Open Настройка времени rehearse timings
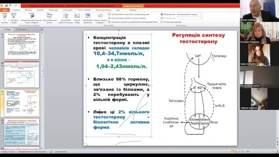 click(x=88, y=18)
